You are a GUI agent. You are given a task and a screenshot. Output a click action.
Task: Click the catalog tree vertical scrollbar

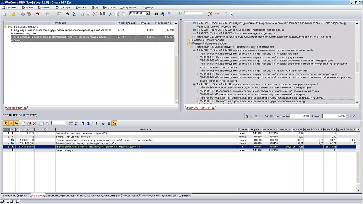357,62
